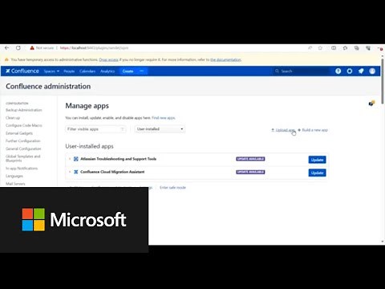Open General Configuration in sidebar
The image size is (385, 289).
coord(23,149)
